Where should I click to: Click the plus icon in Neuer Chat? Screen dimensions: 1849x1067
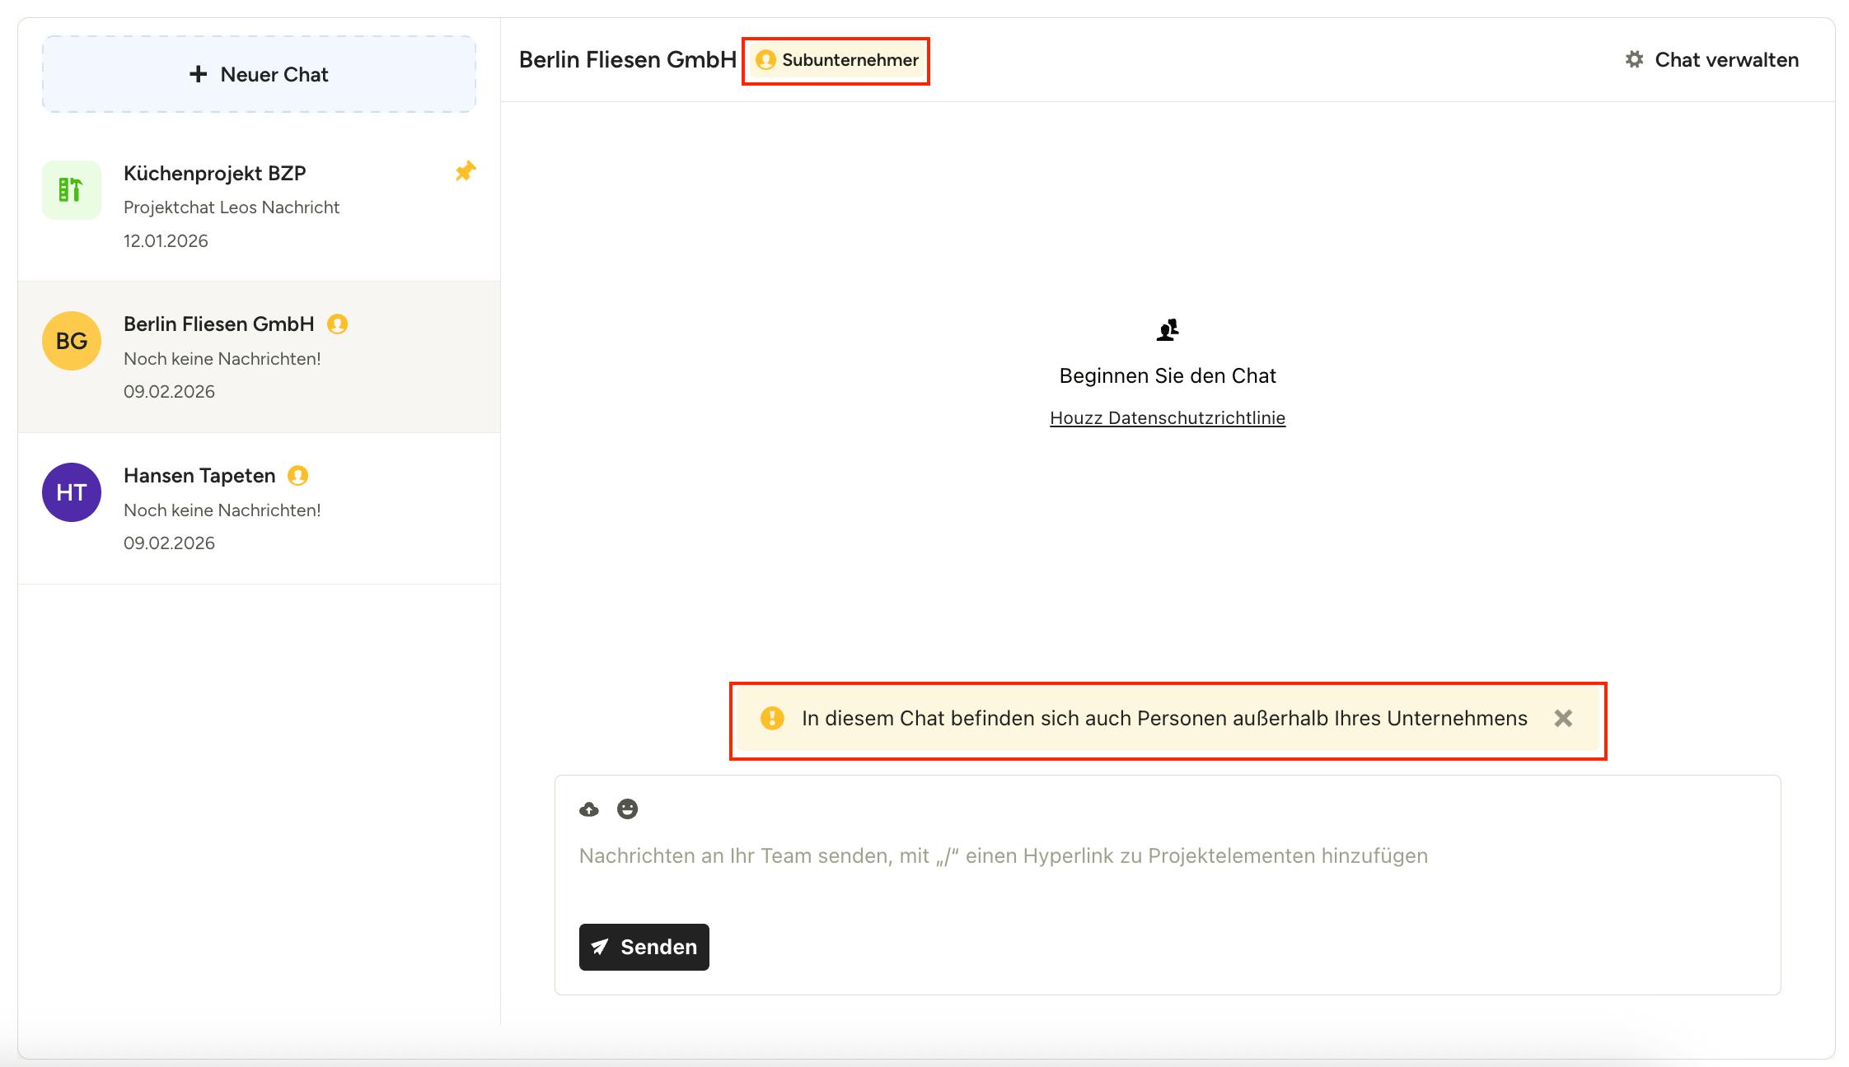(x=198, y=74)
